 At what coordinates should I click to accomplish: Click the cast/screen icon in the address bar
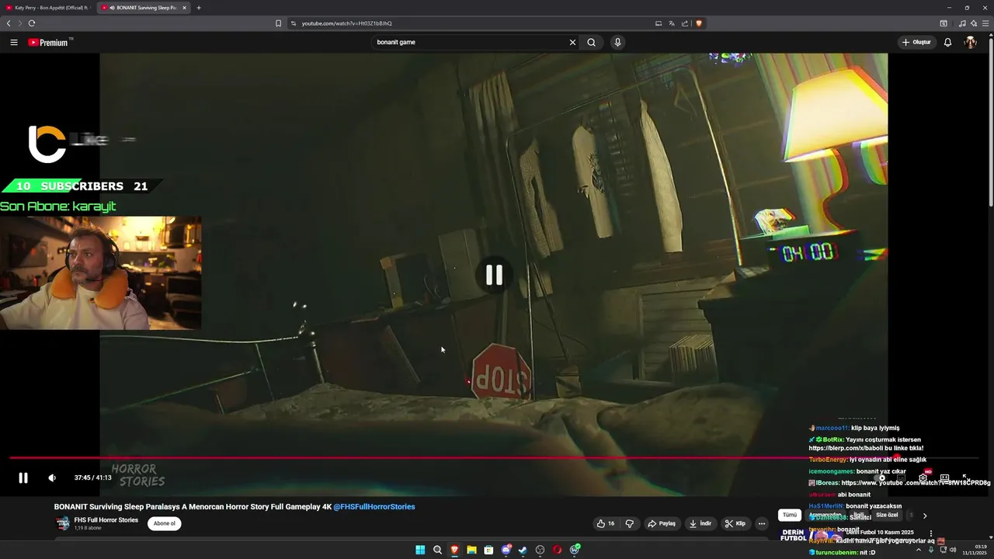(659, 23)
